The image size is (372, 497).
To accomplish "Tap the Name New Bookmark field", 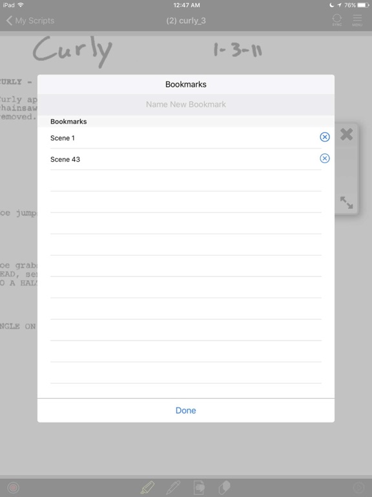I will tap(186, 104).
